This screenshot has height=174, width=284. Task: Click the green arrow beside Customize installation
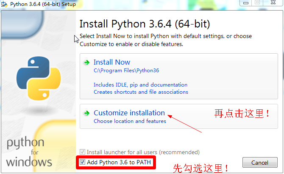[x=86, y=113]
